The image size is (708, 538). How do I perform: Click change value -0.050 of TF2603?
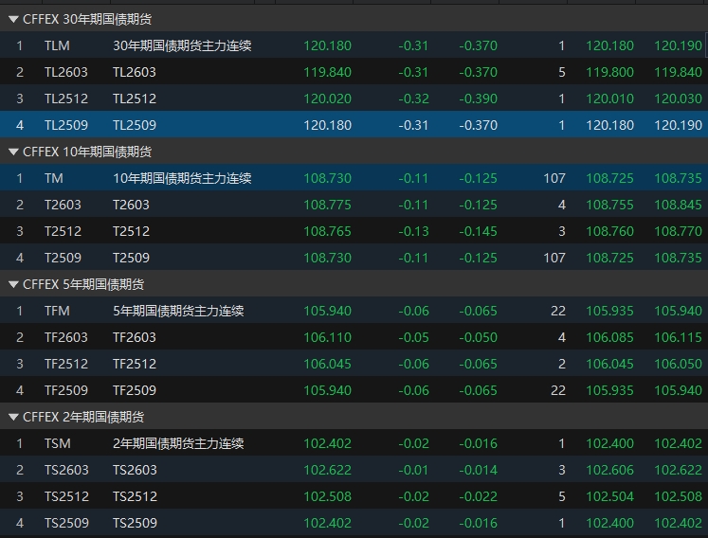pos(479,337)
